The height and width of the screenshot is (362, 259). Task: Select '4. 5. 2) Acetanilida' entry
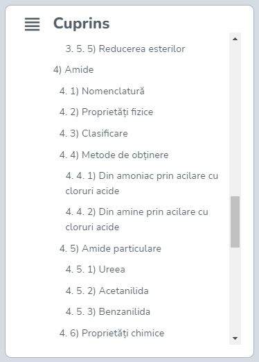[x=107, y=291]
